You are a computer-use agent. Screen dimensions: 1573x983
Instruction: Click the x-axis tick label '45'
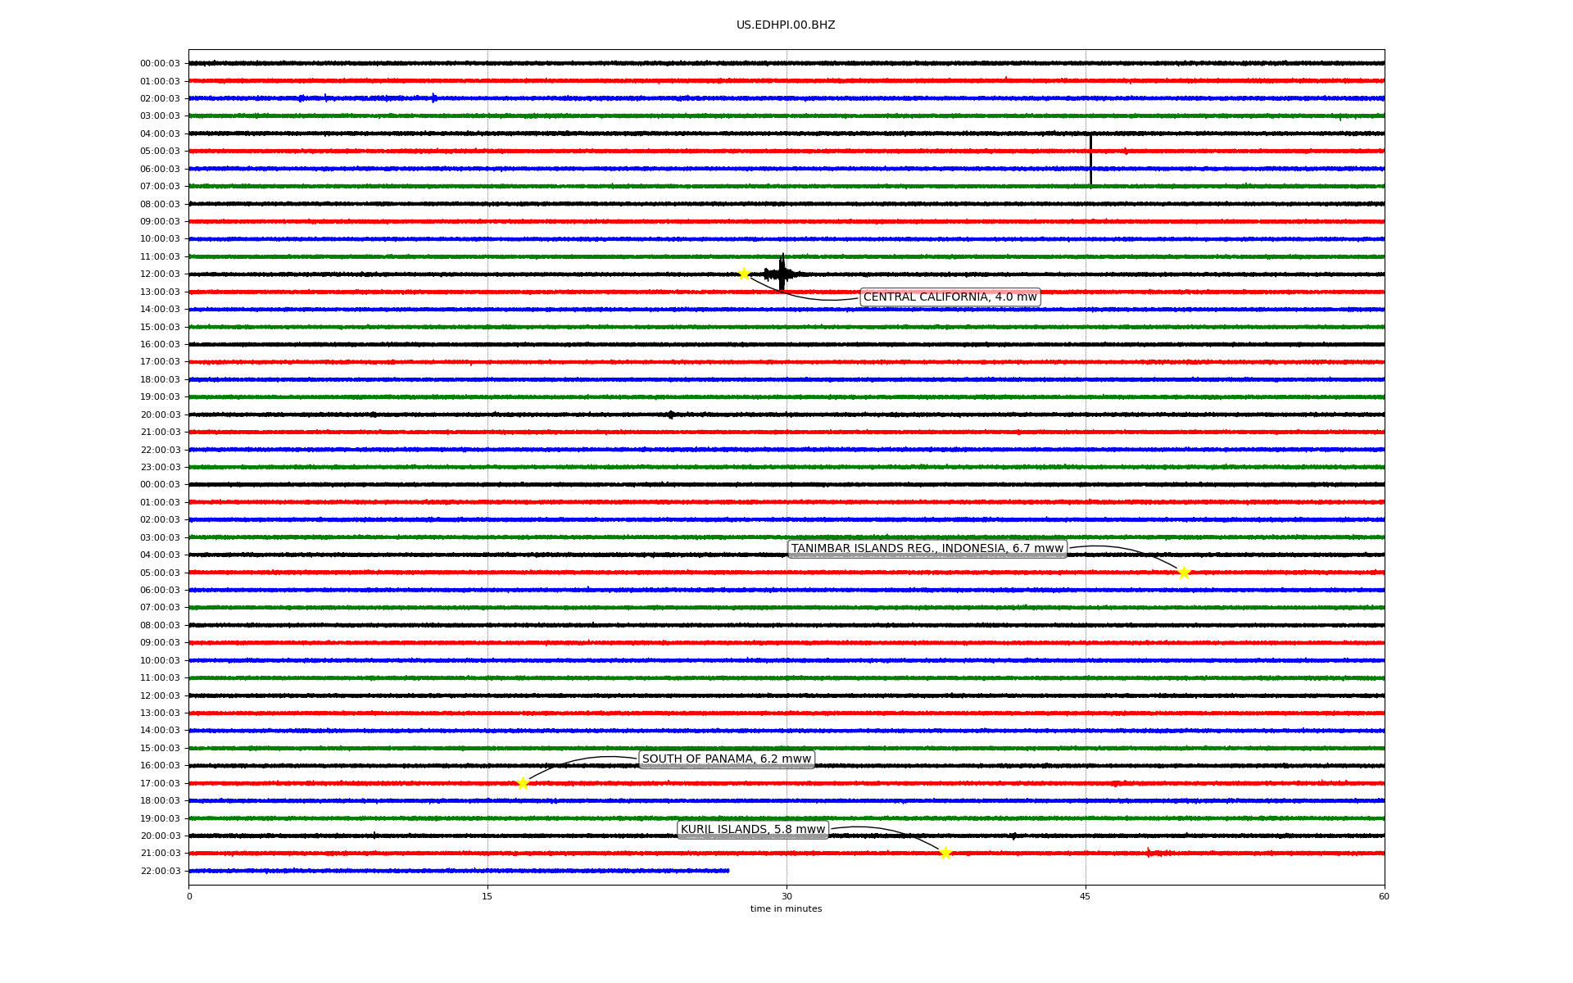click(1086, 896)
